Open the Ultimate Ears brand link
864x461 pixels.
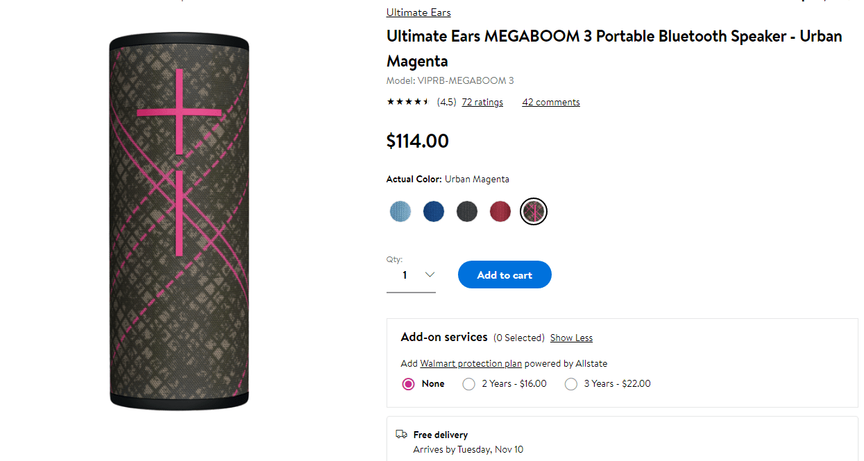(x=418, y=12)
